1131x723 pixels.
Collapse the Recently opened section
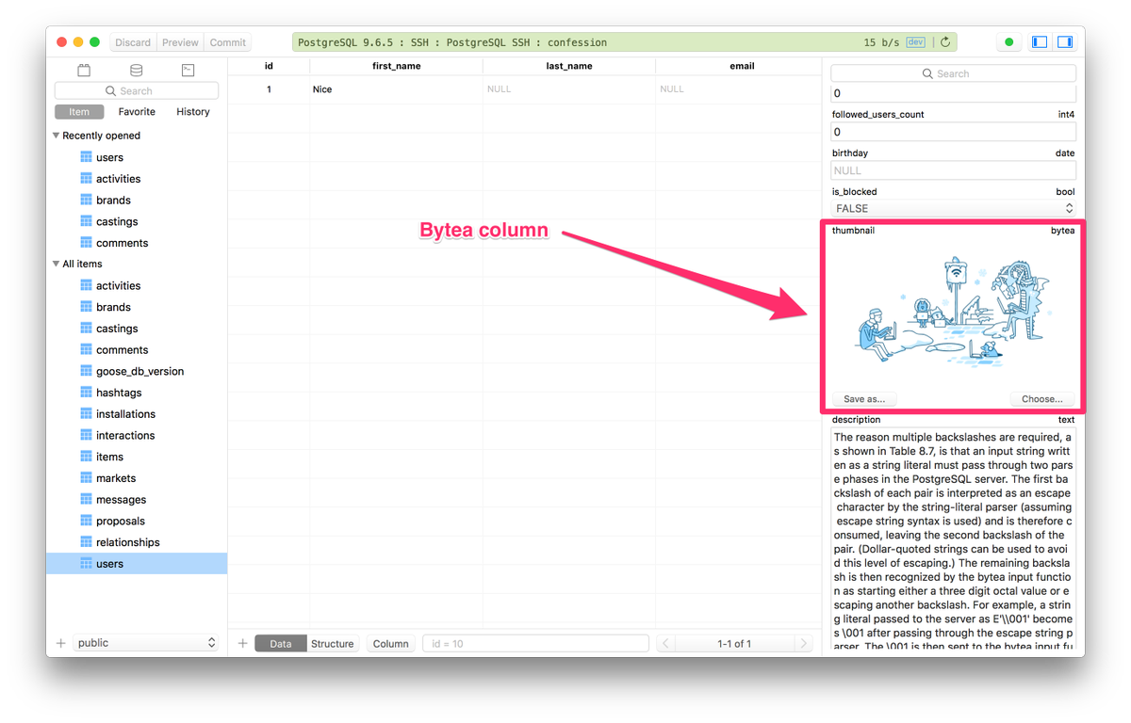[56, 135]
